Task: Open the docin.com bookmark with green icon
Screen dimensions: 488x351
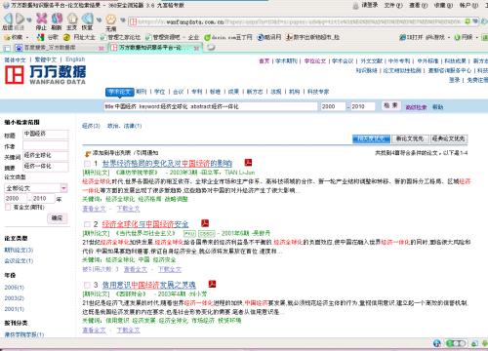Action: 228,37
